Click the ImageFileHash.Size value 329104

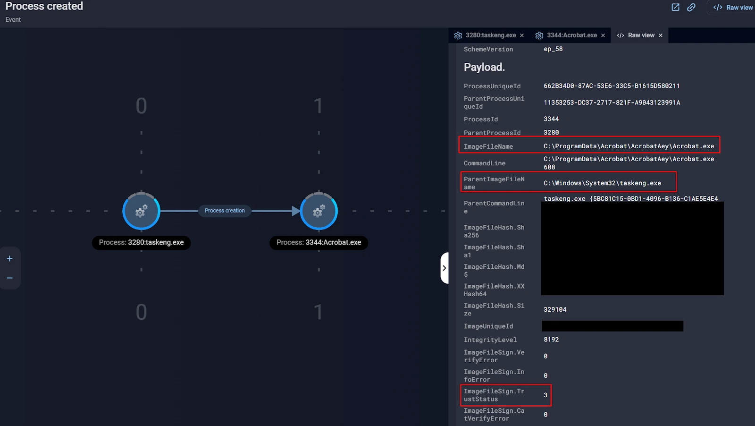click(555, 310)
